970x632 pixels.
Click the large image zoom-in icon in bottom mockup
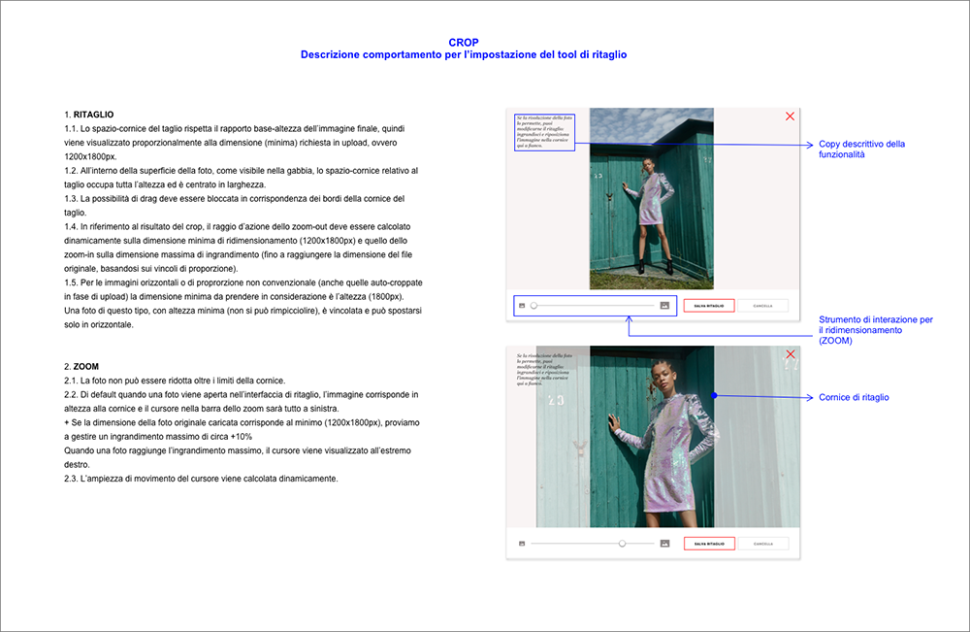665,544
